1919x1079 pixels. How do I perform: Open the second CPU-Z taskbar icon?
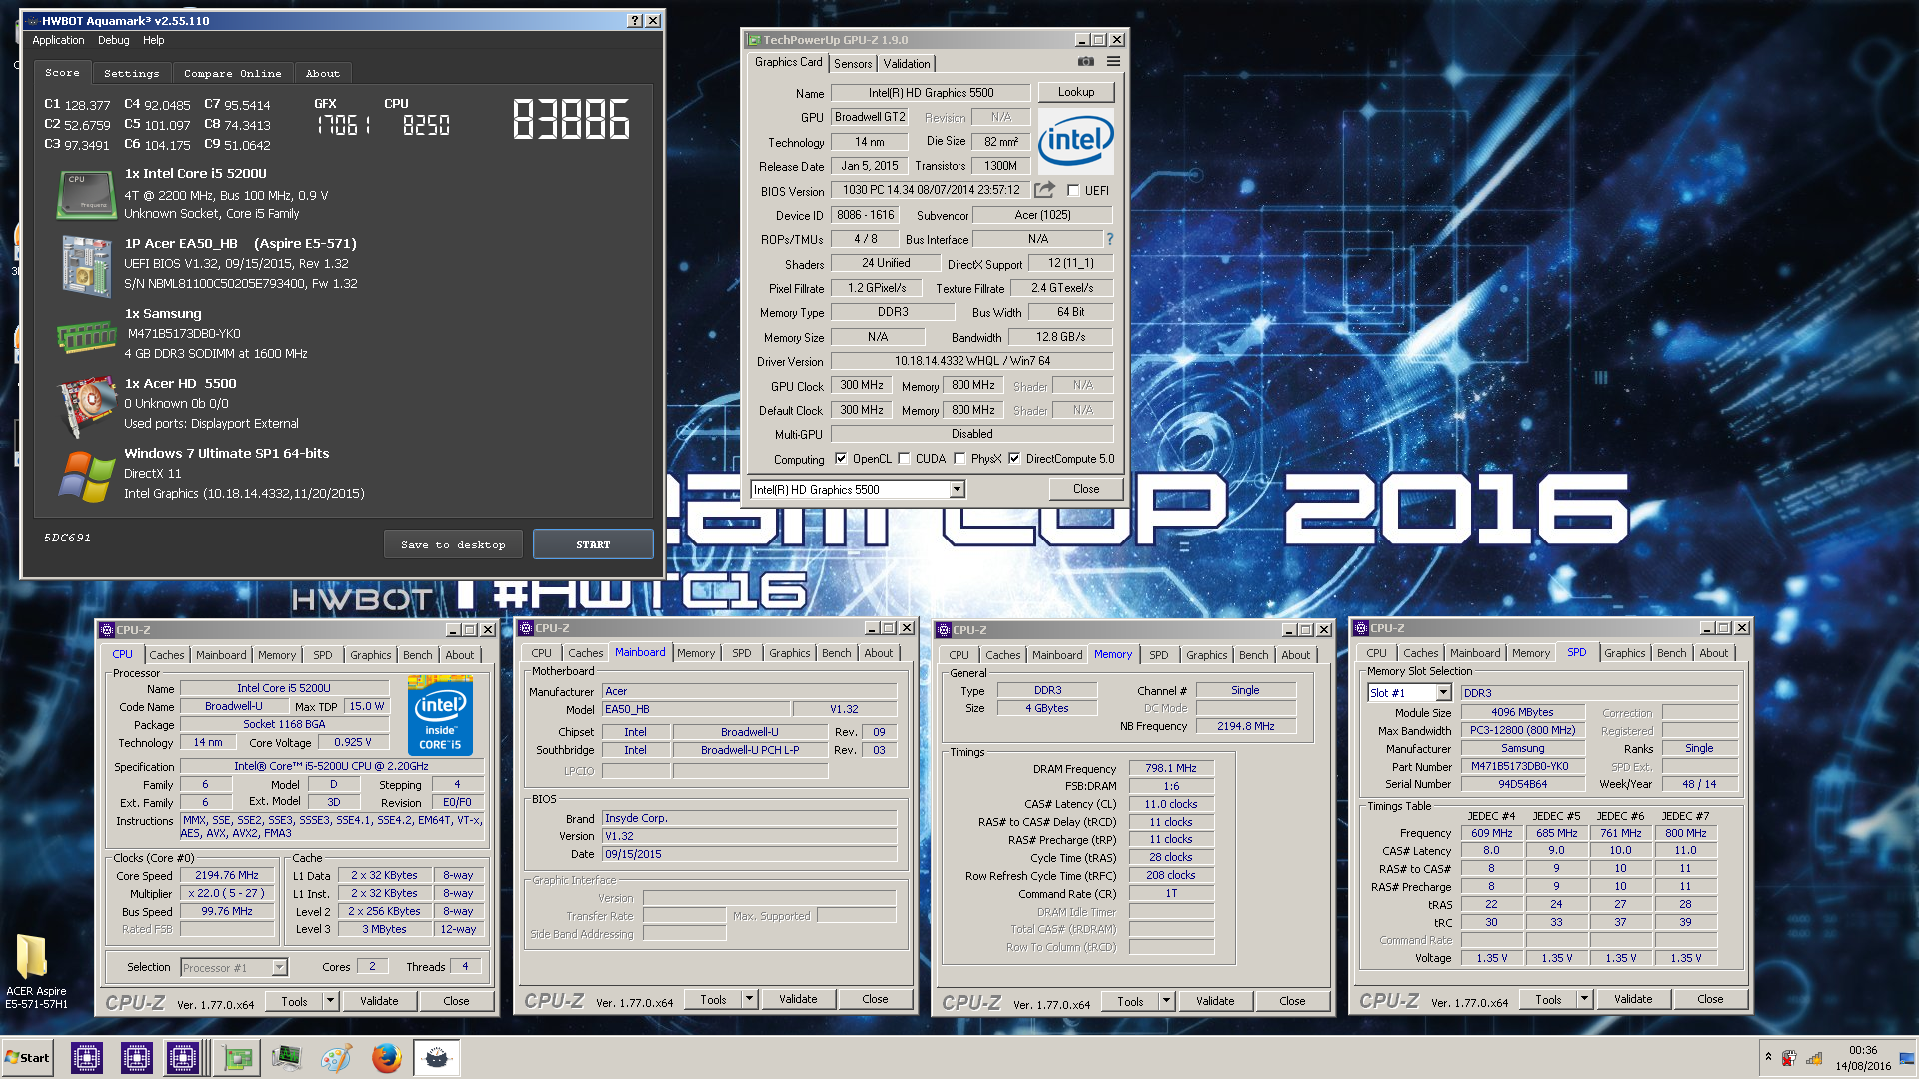click(136, 1057)
